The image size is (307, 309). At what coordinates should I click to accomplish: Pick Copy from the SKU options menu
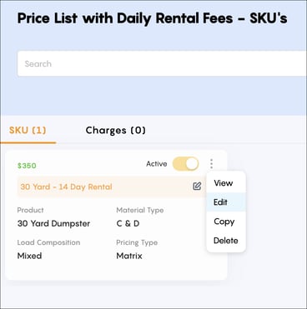(x=226, y=222)
